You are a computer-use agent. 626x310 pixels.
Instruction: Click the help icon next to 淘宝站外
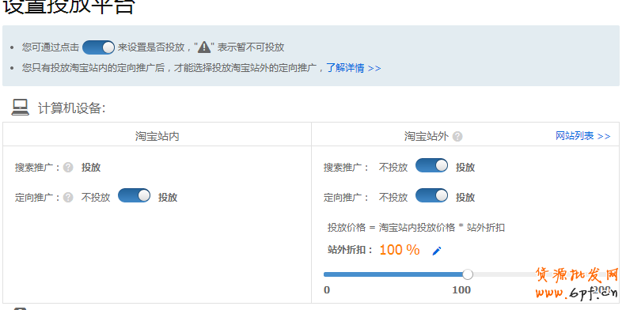[x=457, y=137]
